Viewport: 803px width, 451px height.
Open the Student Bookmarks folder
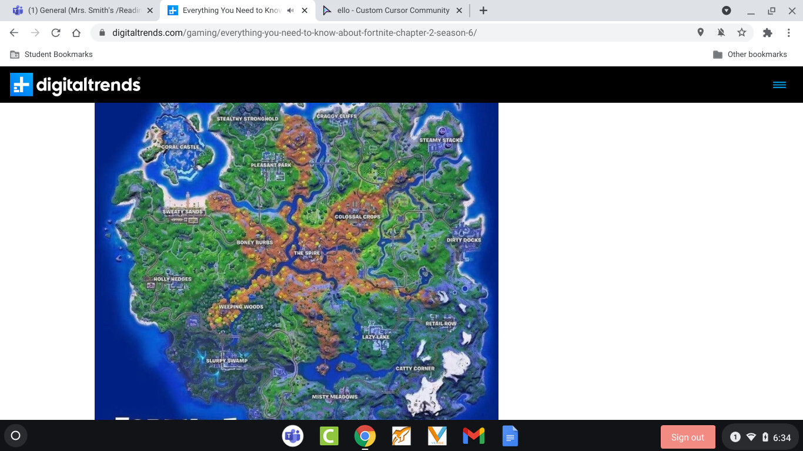click(x=52, y=55)
